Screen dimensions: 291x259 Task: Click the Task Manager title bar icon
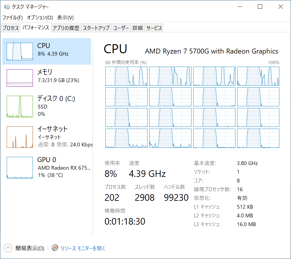click(7, 7)
